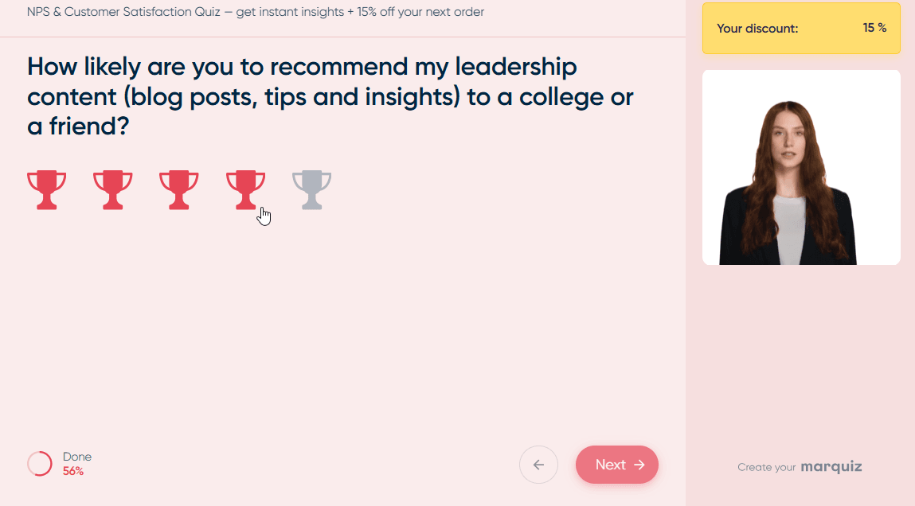Continue with the Next button label
The height and width of the screenshot is (506, 915).
pyautogui.click(x=610, y=465)
